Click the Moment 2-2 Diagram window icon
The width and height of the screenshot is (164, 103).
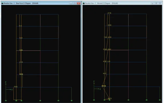click(84, 3)
